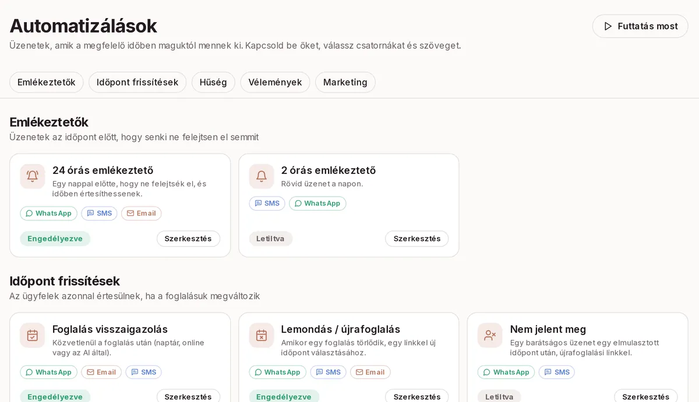
Task: Click description 'Rövid üzenet a napon.'
Action: tap(322, 184)
